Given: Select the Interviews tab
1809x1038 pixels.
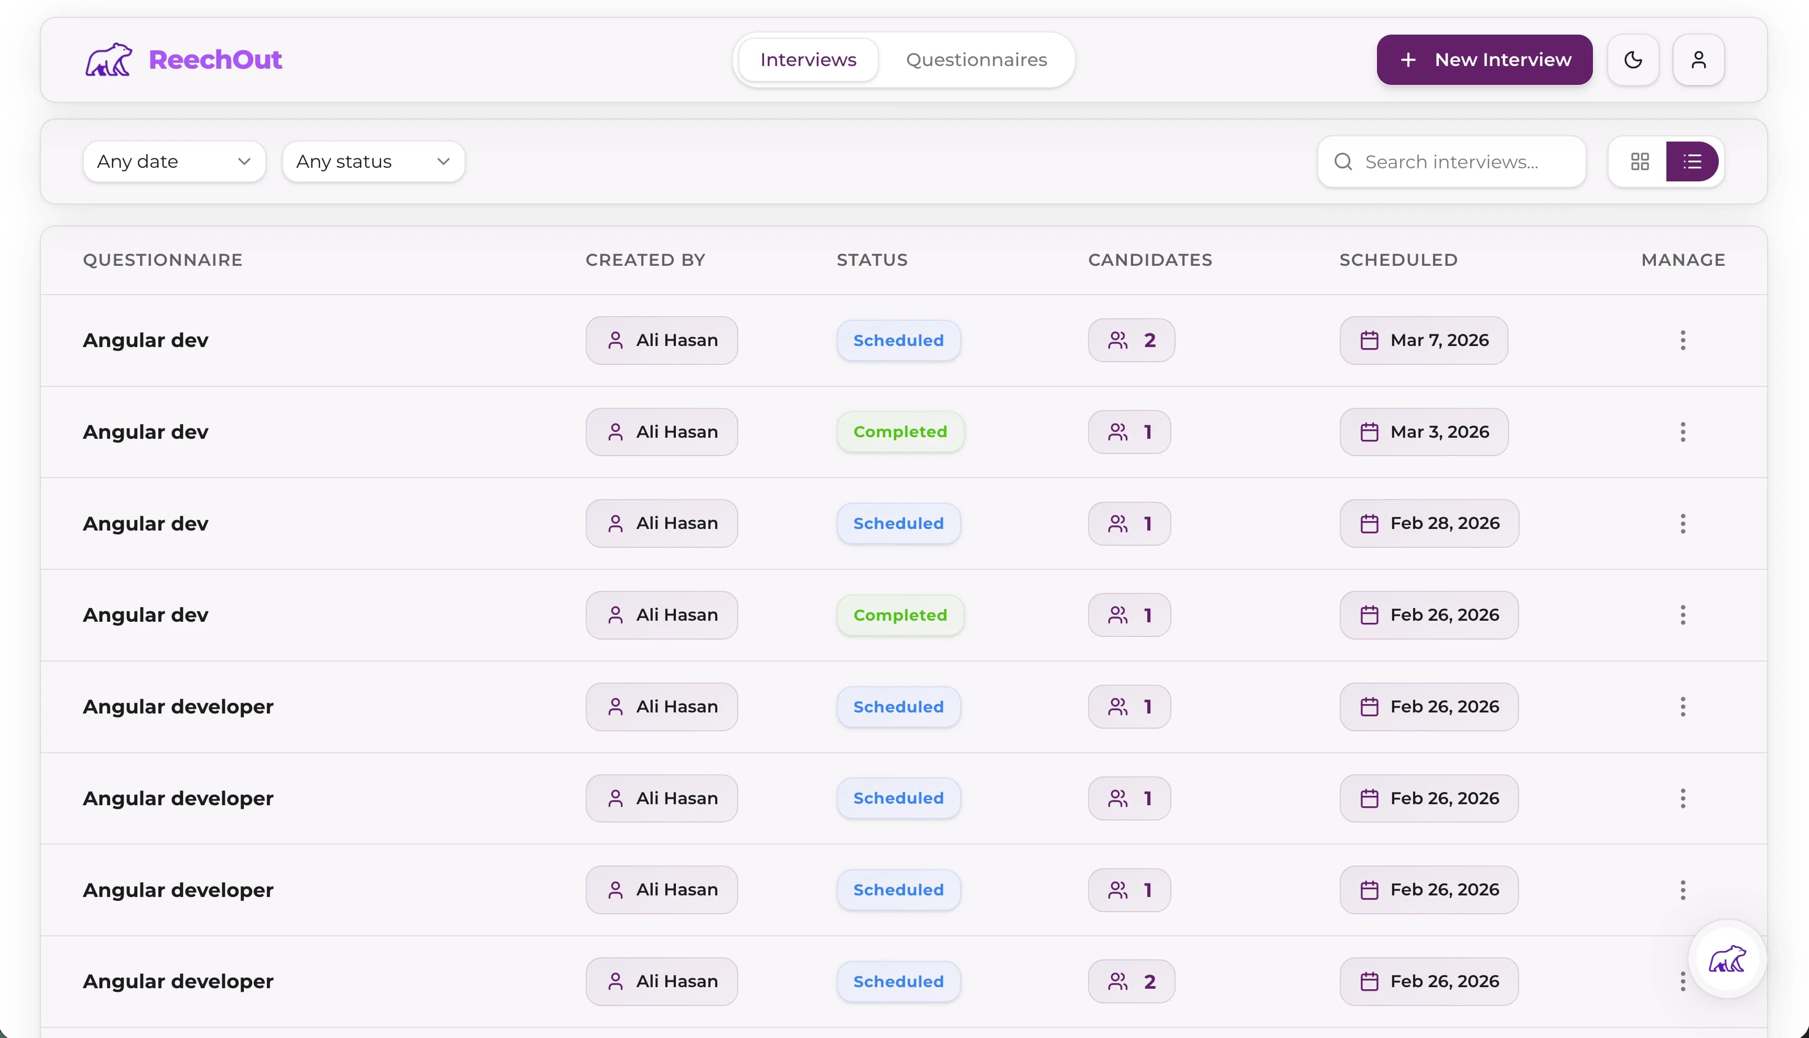Looking at the screenshot, I should point(808,59).
